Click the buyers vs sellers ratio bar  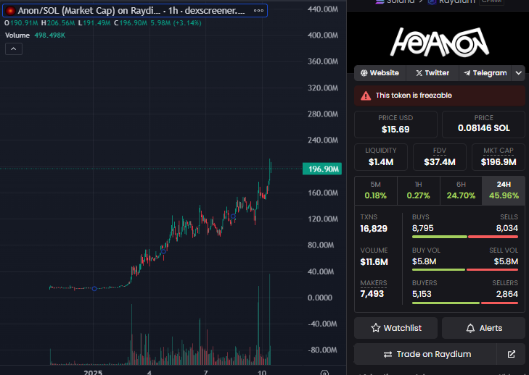click(465, 303)
